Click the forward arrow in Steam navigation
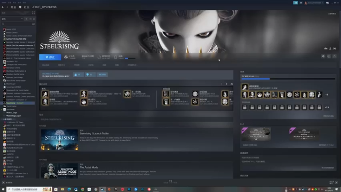This screenshot has width=341, height=192. (x=7, y=7)
